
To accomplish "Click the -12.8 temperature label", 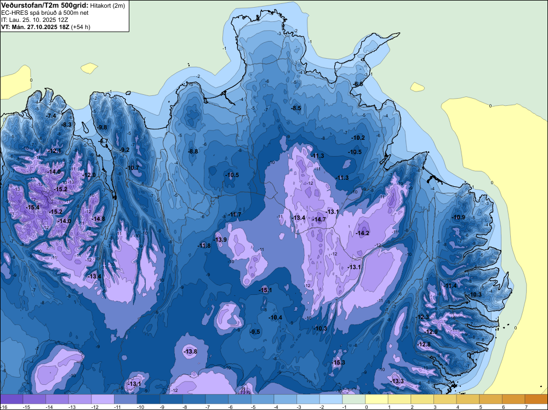I will (424, 344).
